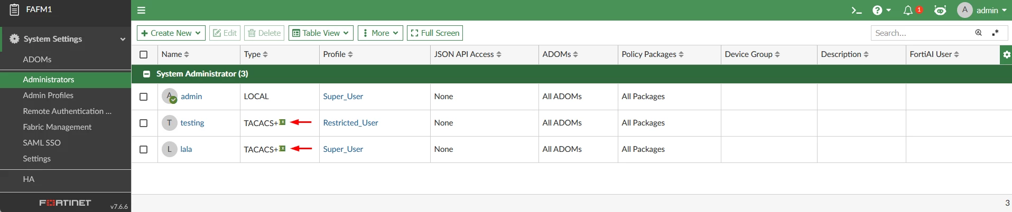Screen dimensions: 1012x212
Task: Click the FortiAI assistant robot icon
Action: (940, 10)
